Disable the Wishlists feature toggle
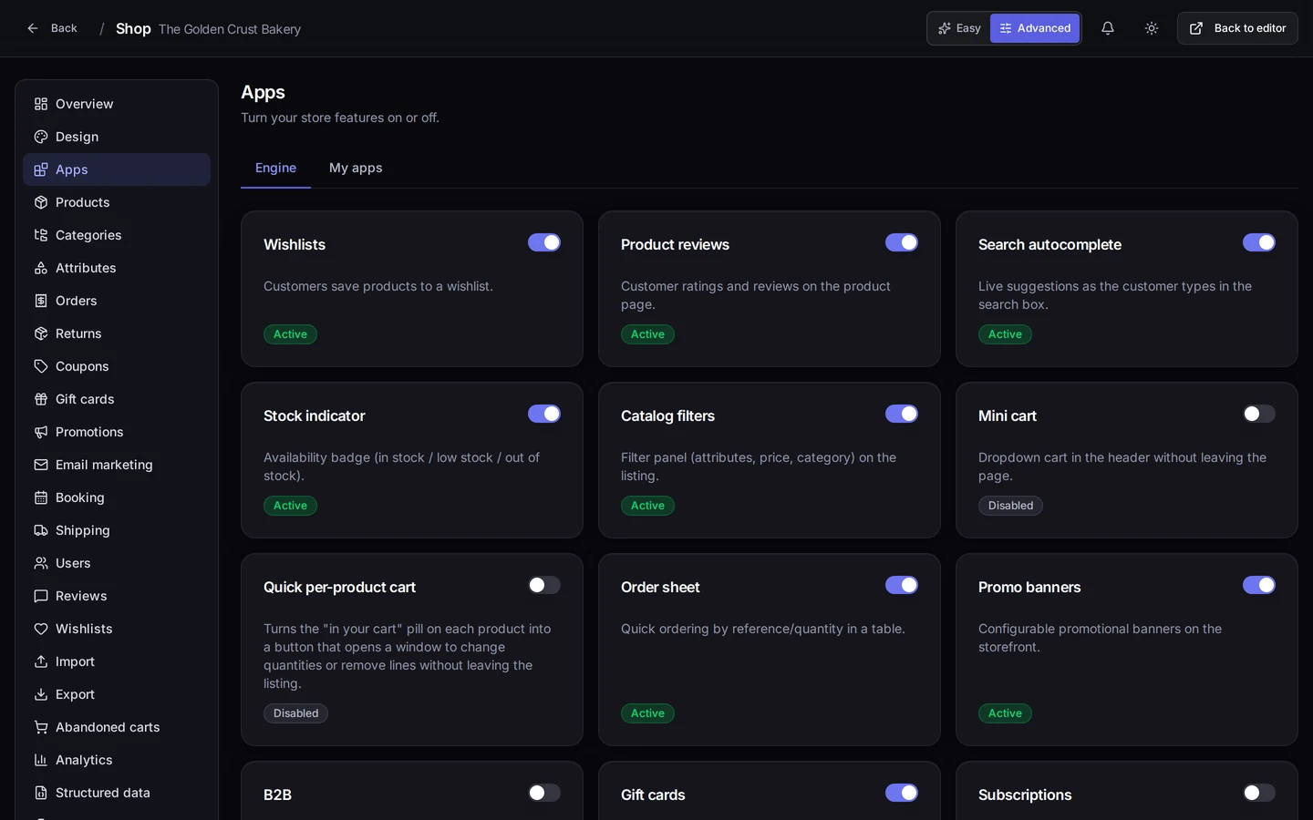 click(x=544, y=242)
